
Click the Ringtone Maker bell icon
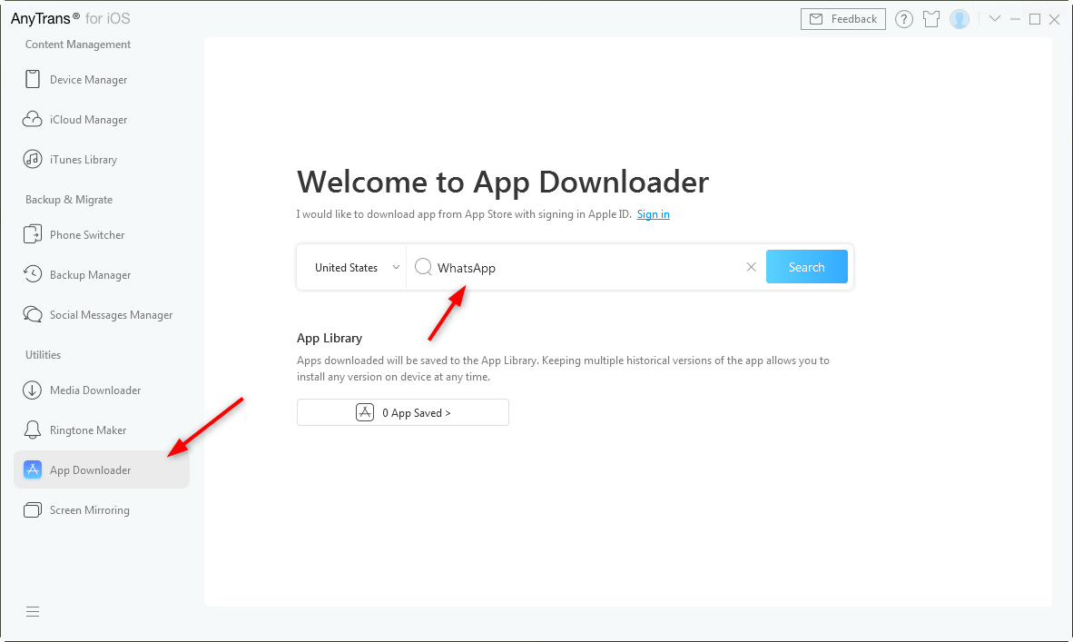point(32,430)
